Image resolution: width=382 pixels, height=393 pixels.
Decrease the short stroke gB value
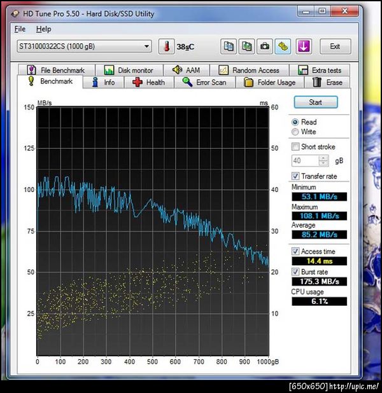[x=323, y=163]
